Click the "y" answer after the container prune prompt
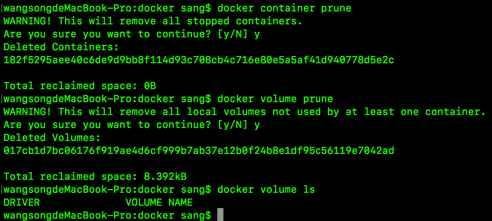The image size is (492, 221). [257, 35]
